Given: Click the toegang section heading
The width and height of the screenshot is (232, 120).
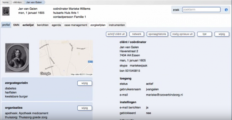Looking at the screenshot, I should pyautogui.click(x=125, y=78).
